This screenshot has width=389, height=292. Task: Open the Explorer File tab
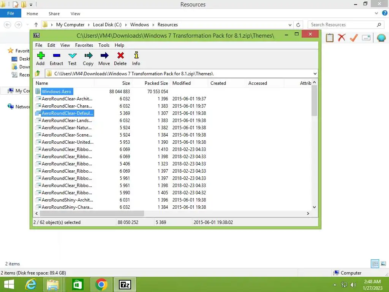(x=11, y=13)
